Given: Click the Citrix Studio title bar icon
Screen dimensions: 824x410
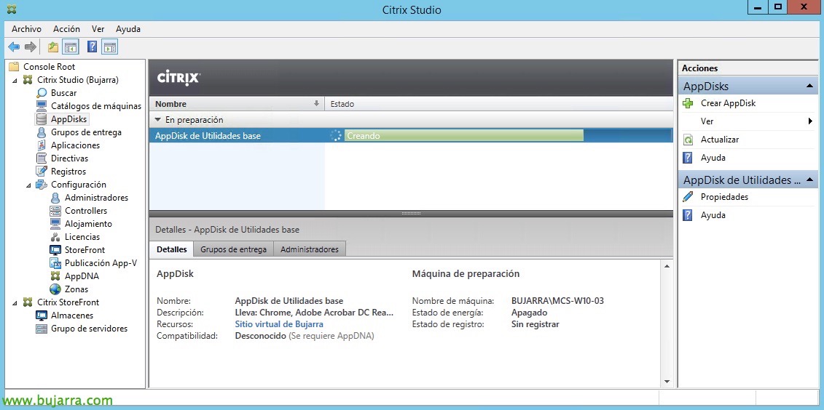Looking at the screenshot, I should click(11, 9).
